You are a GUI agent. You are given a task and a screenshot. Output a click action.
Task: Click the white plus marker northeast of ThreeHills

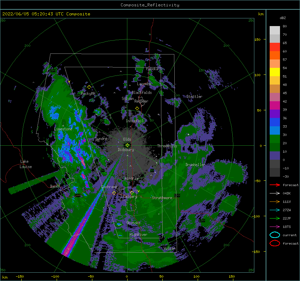click(188, 134)
